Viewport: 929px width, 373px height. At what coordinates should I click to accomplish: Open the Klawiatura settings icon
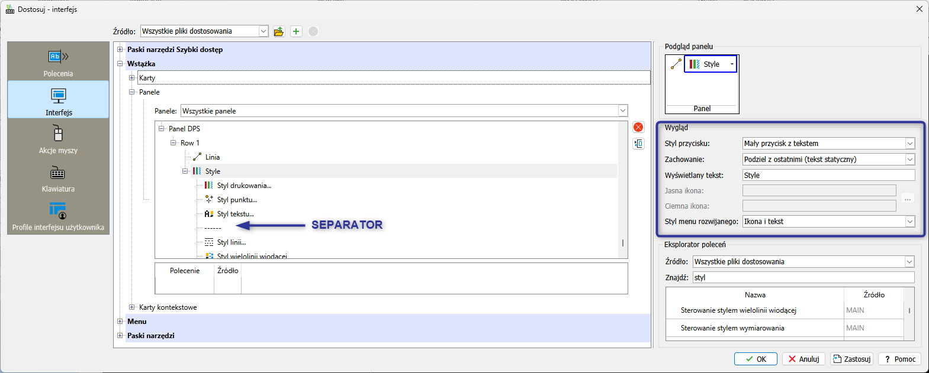click(58, 173)
